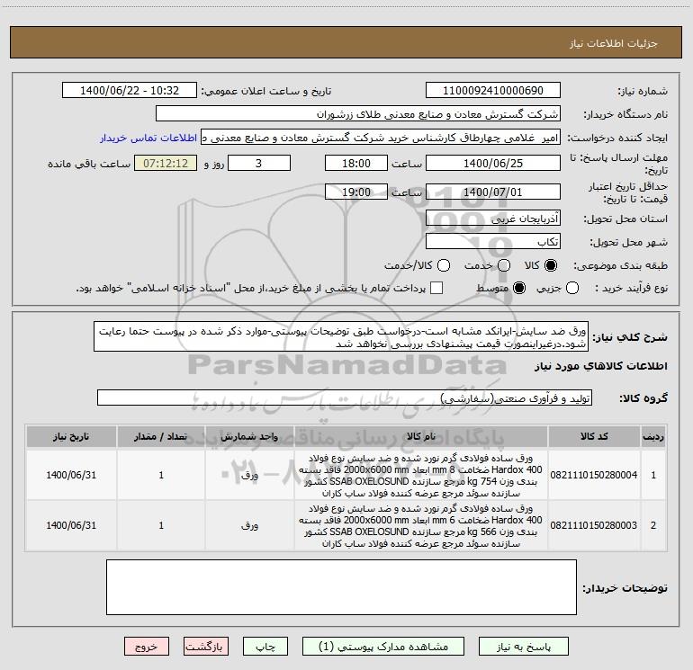Click the delivery province field 'آذربایجان غربی'
This screenshot has height=670, width=693.
click(x=493, y=219)
